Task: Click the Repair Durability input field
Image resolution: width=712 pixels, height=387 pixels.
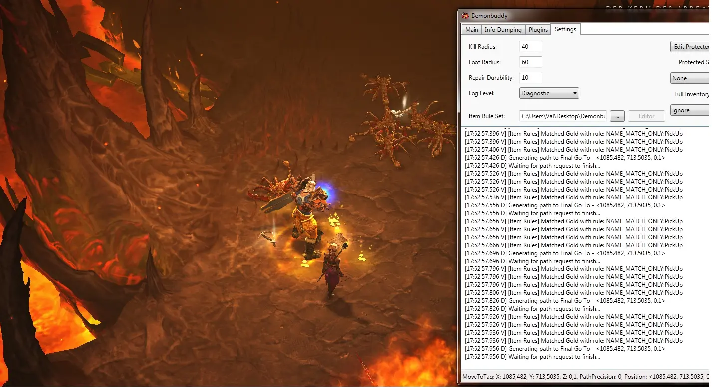Action: click(530, 78)
